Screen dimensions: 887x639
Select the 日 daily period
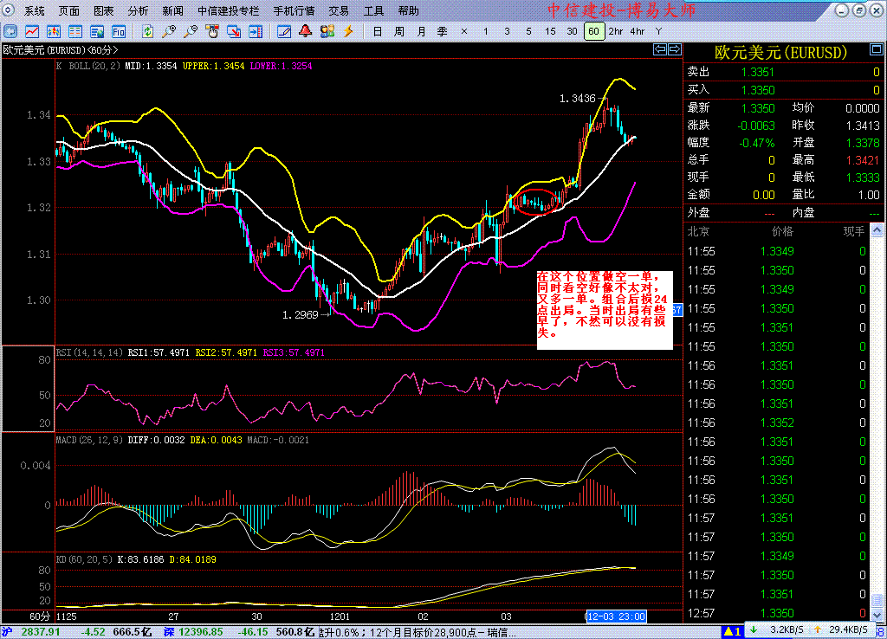[378, 32]
